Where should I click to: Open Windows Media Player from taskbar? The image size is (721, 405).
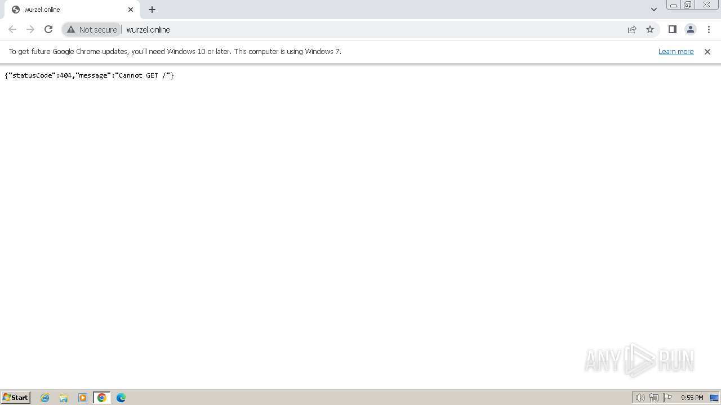pos(83,398)
